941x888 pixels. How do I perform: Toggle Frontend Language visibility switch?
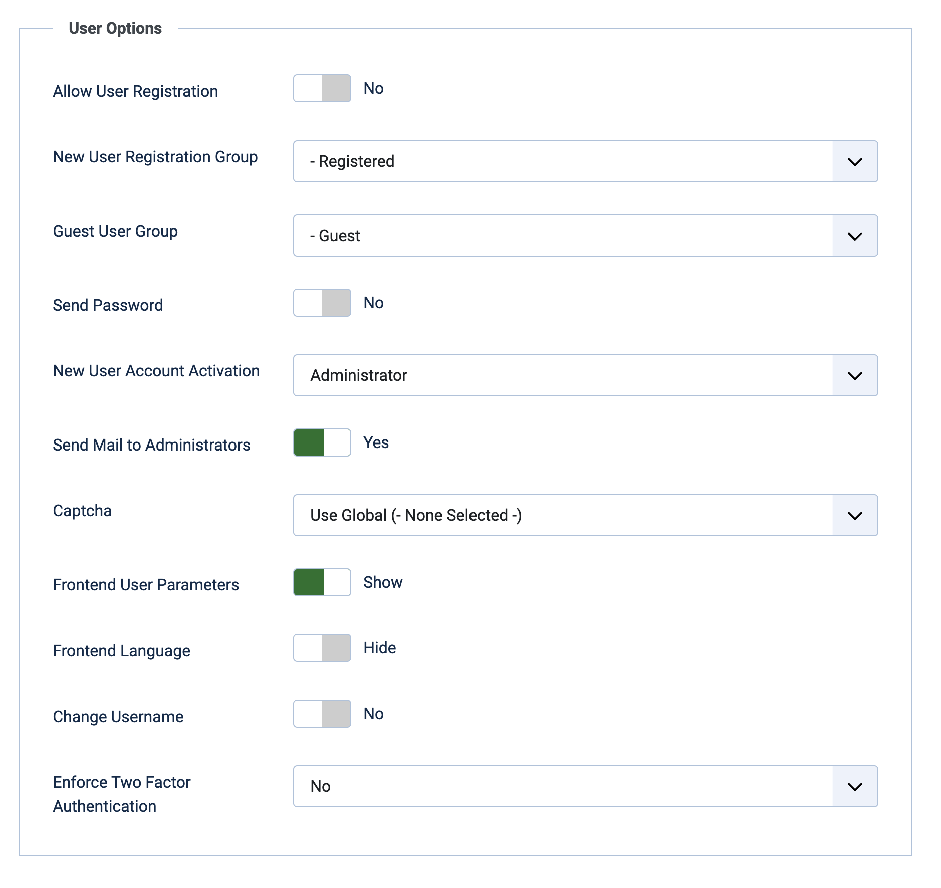[x=322, y=648]
